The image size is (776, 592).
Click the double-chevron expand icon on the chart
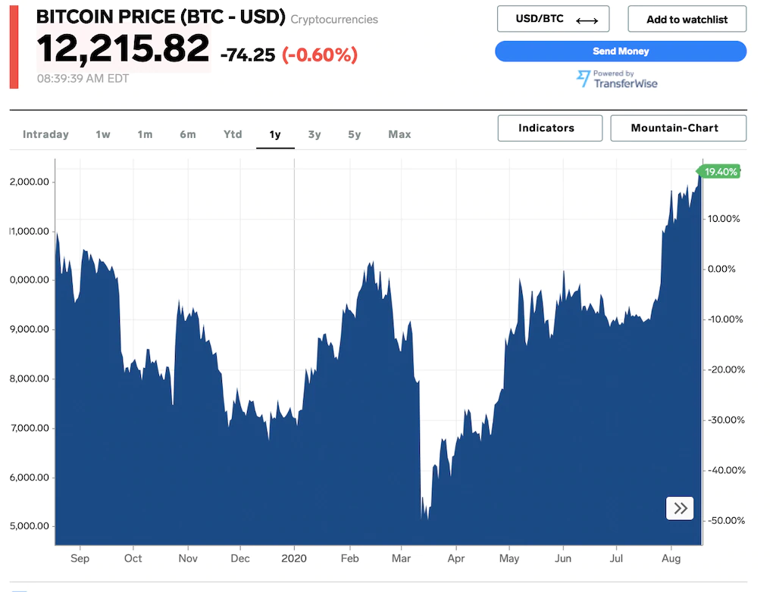pos(680,508)
